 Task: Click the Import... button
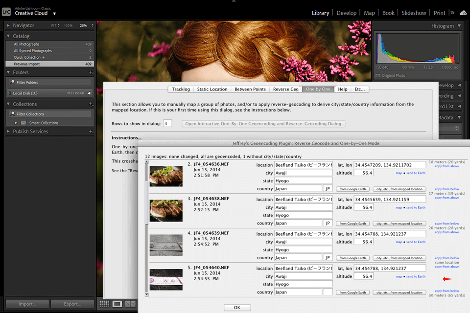[27, 304]
